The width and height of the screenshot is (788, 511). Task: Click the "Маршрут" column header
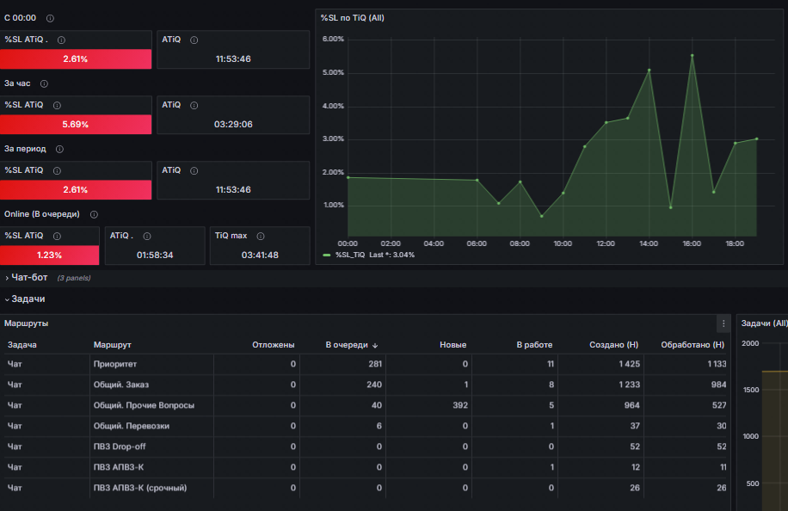click(113, 345)
